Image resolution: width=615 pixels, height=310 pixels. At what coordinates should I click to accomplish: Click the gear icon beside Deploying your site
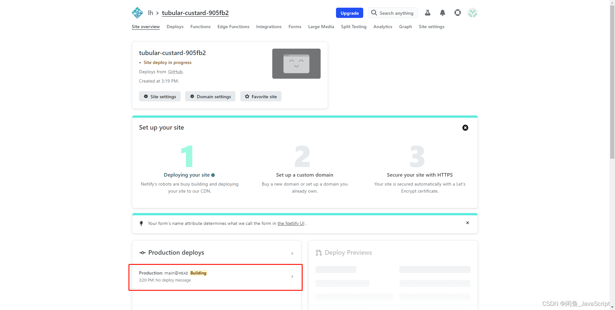tap(213, 175)
